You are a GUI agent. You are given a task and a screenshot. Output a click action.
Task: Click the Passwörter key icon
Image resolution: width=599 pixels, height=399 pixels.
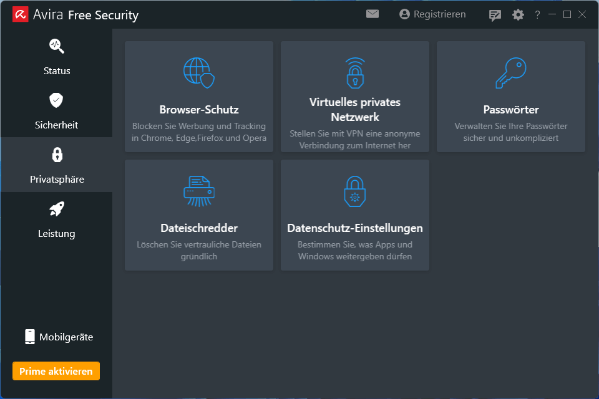coord(511,72)
